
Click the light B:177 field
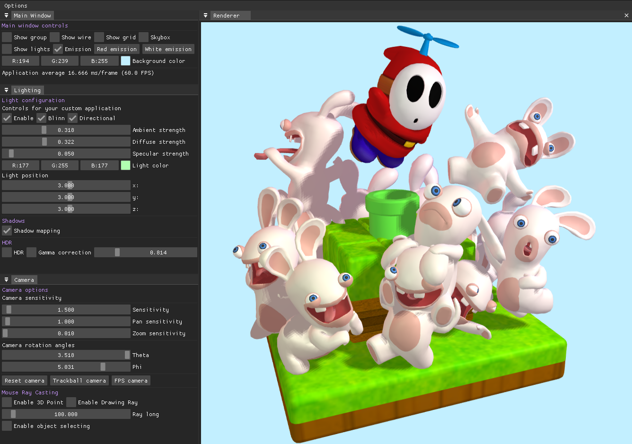[x=99, y=165]
